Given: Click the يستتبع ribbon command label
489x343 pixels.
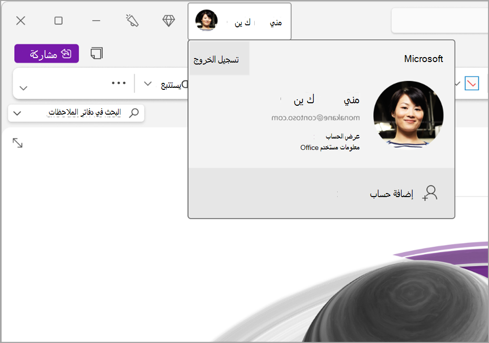Looking at the screenshot, I should pos(171,85).
